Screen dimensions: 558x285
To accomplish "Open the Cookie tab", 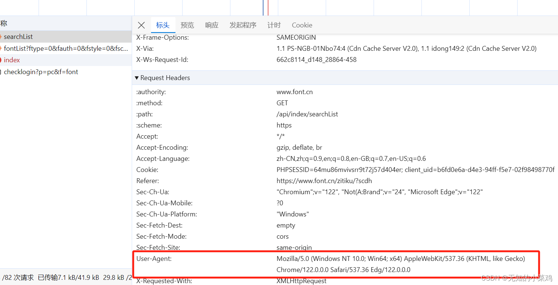I will click(x=302, y=25).
